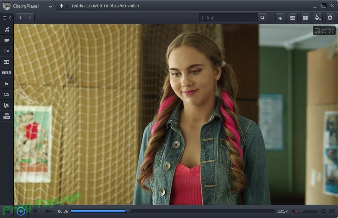Image resolution: width=338 pixels, height=218 pixels.
Task: Open settings gear in toolbar
Action: click(x=330, y=18)
